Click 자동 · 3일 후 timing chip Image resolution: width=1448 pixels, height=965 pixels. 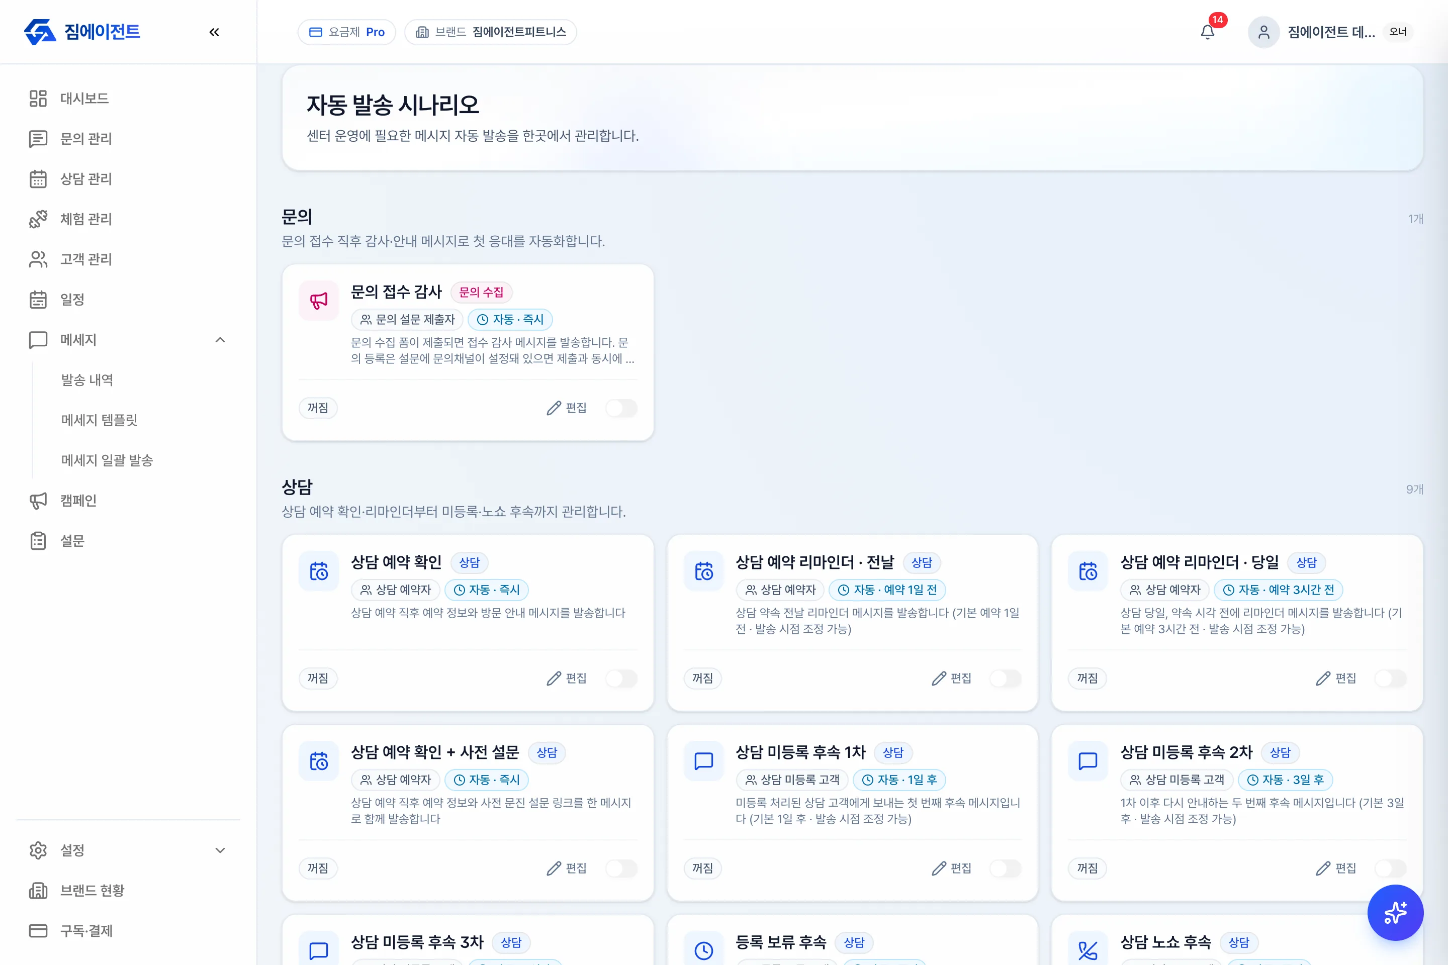point(1286,780)
